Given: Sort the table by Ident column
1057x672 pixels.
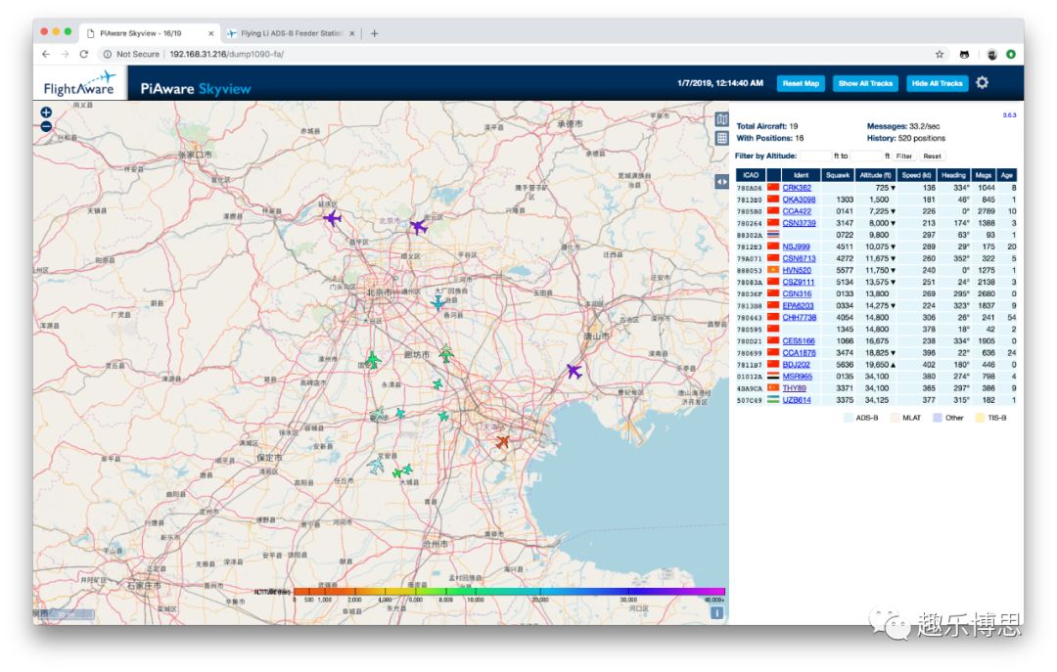Looking at the screenshot, I should click(x=801, y=175).
